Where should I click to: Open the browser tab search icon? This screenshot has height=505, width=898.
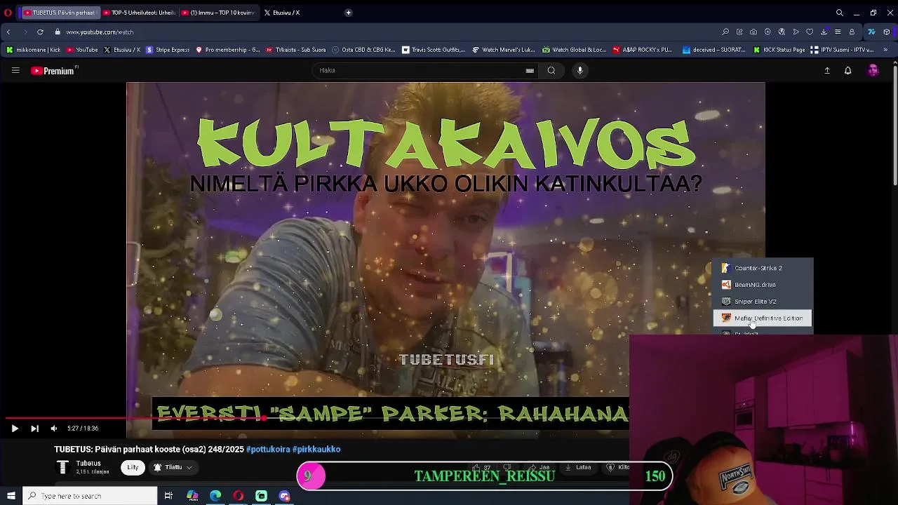pos(839,13)
